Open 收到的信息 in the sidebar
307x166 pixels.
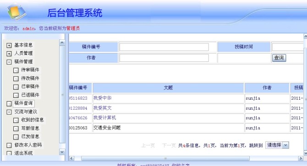coord(33,120)
